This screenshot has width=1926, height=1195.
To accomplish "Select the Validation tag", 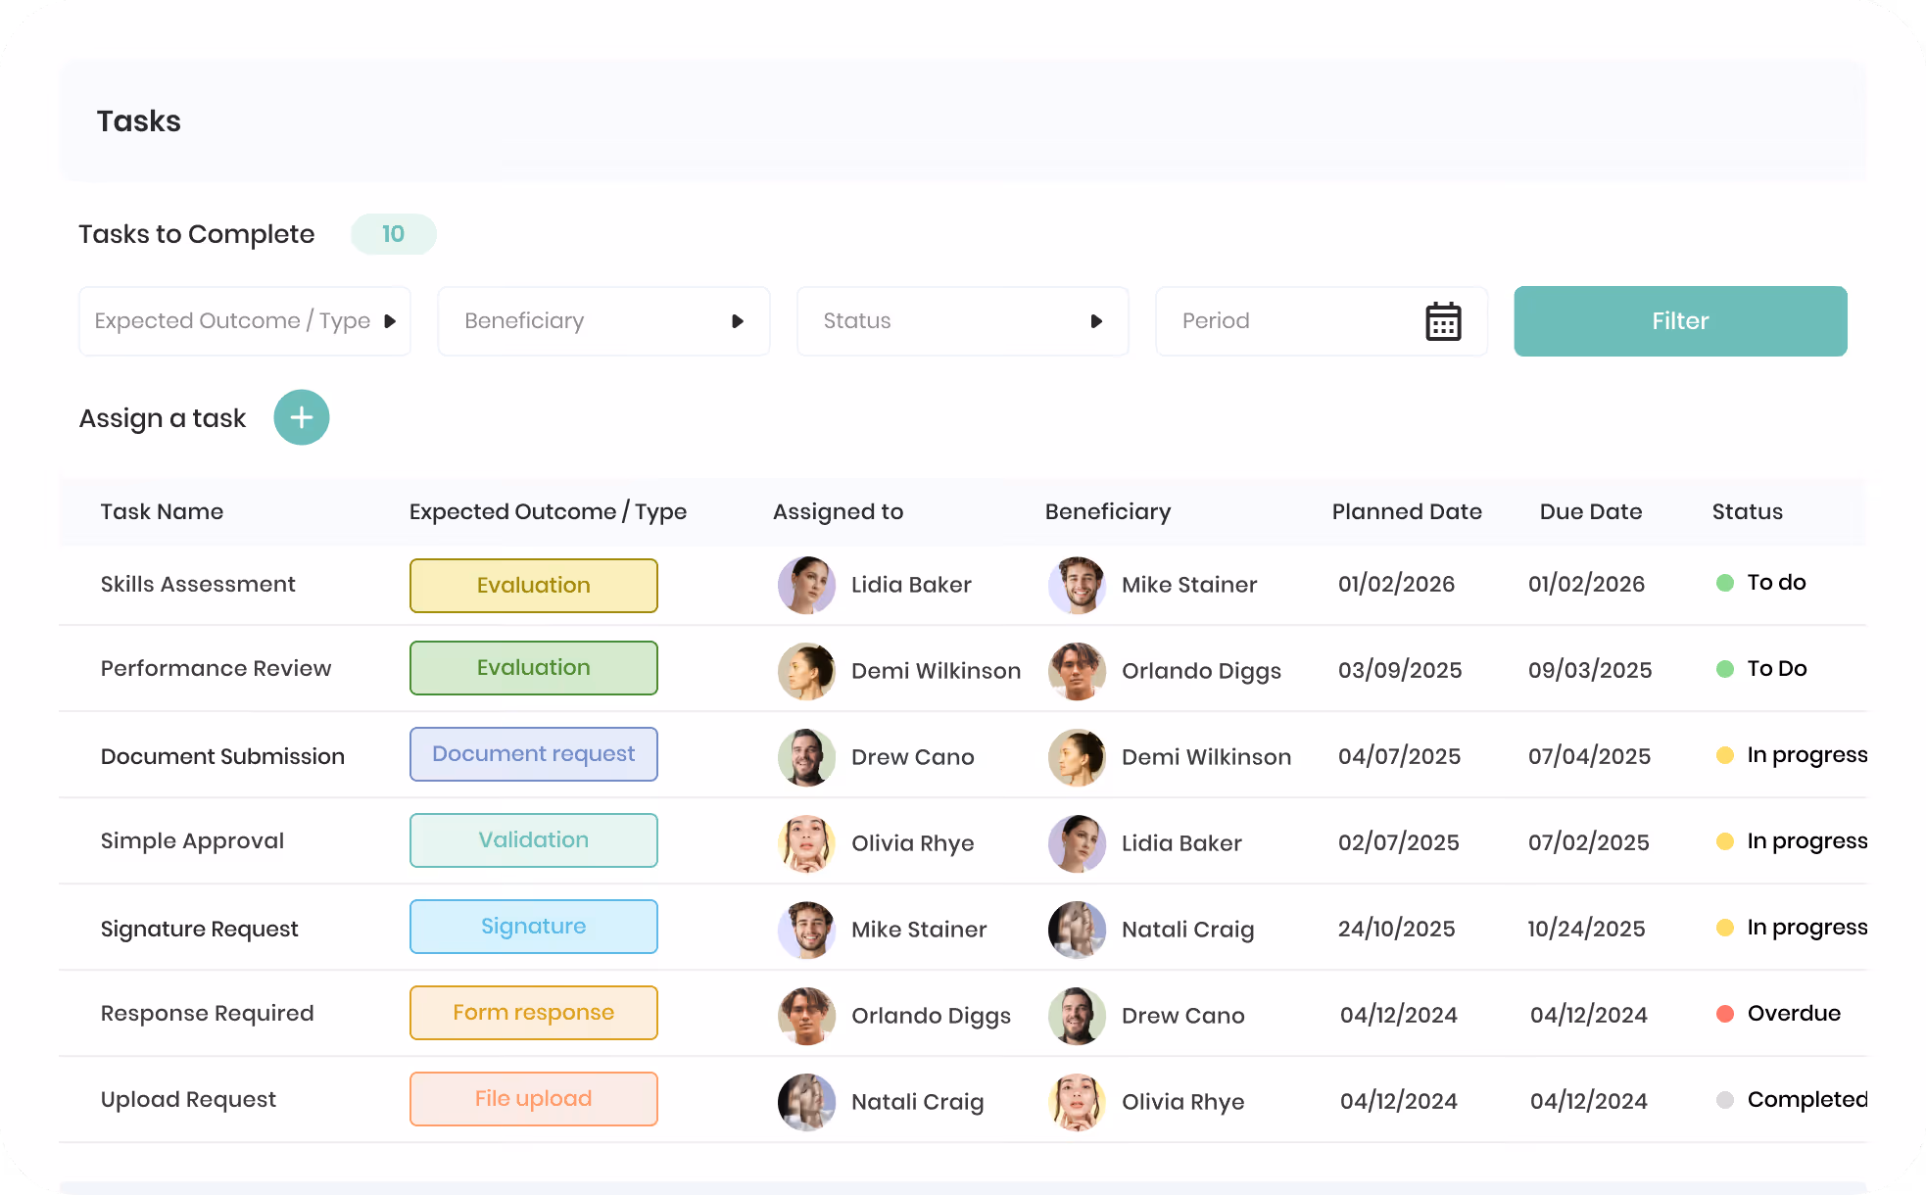I will (534, 840).
